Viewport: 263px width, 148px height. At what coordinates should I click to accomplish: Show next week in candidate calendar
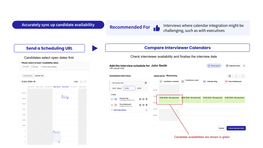coord(85,81)
